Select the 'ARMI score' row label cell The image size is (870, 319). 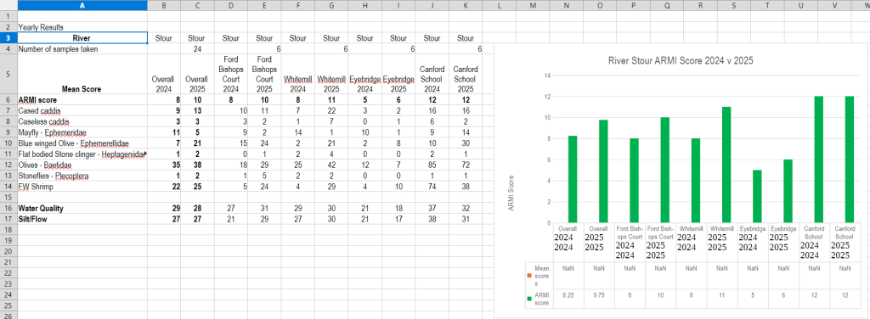coord(82,100)
